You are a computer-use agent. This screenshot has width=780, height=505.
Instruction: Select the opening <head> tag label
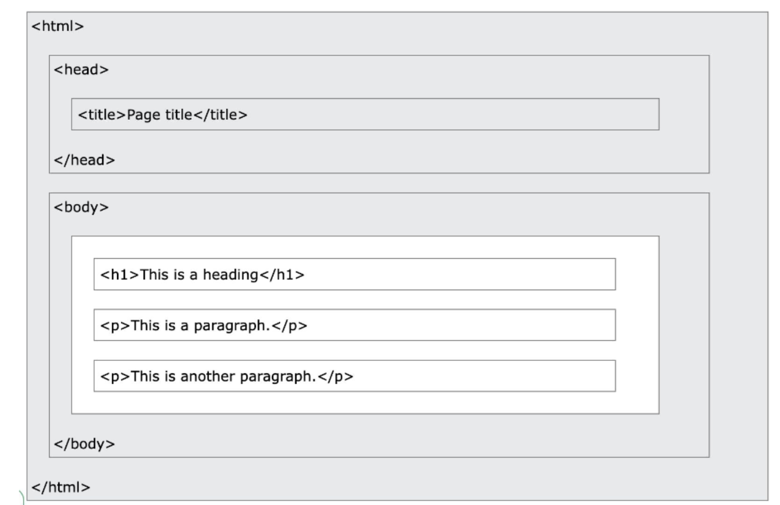[81, 69]
